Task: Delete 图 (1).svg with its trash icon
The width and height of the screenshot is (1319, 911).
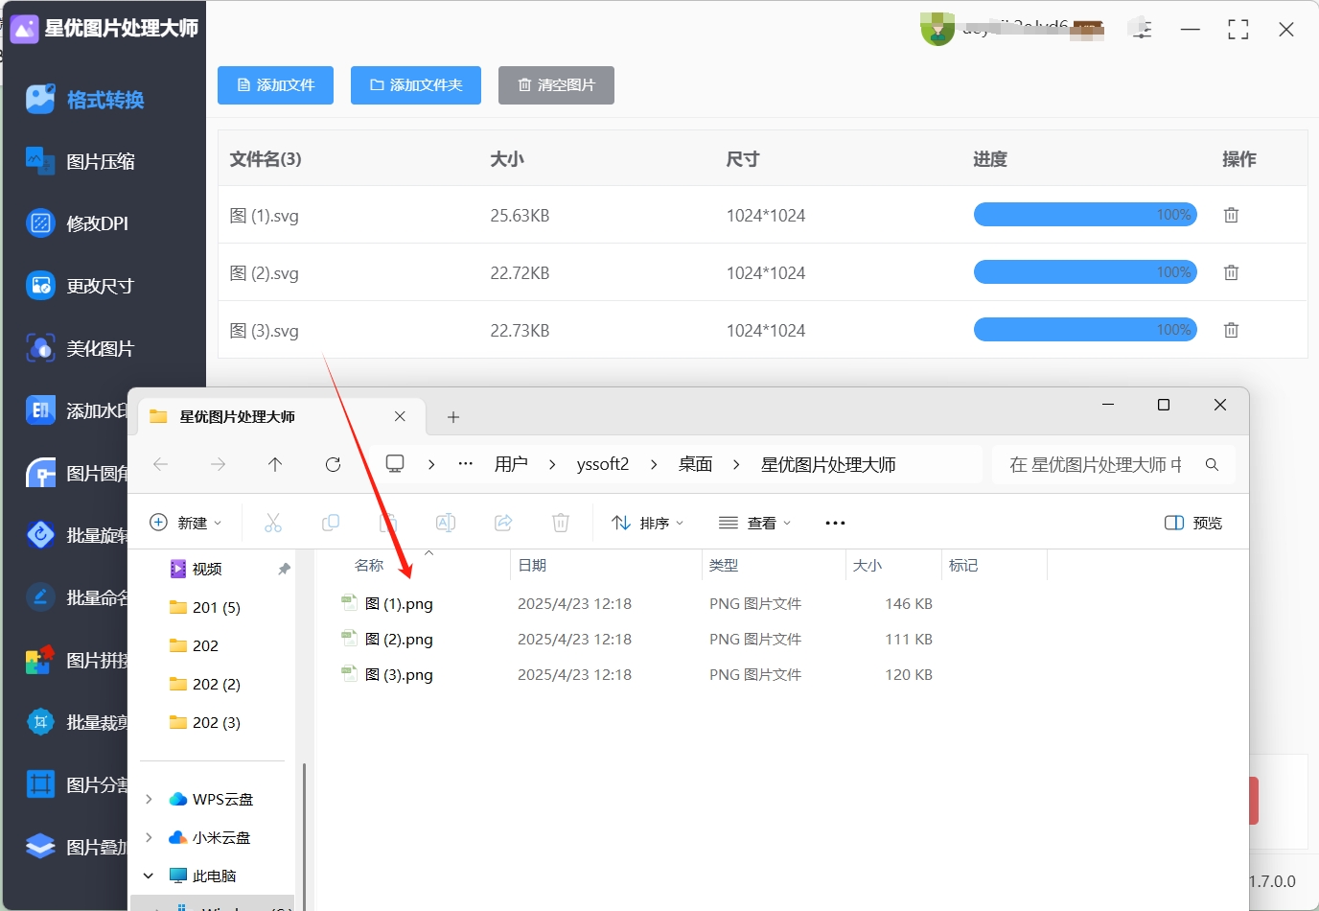Action: click(1232, 215)
